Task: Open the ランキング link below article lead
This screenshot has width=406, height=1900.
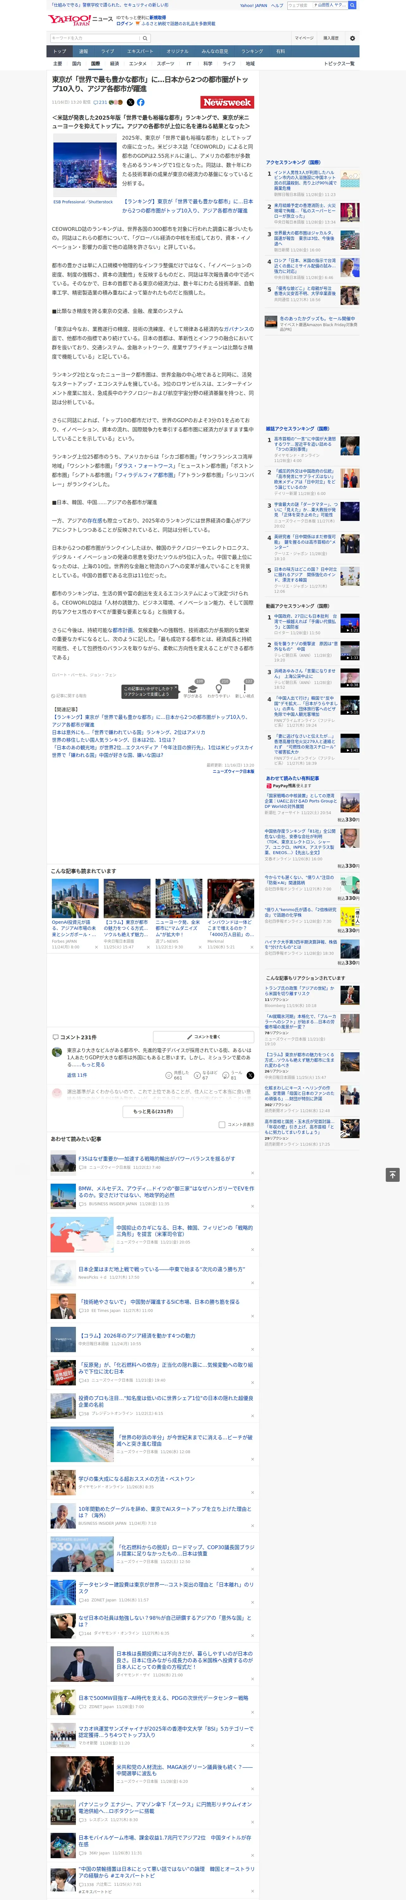Action: 187,205
